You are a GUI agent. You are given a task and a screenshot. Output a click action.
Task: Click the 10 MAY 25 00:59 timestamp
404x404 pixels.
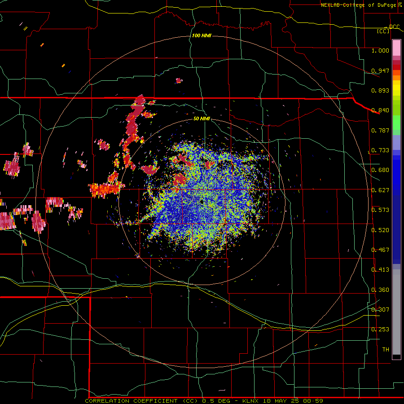(293, 401)
